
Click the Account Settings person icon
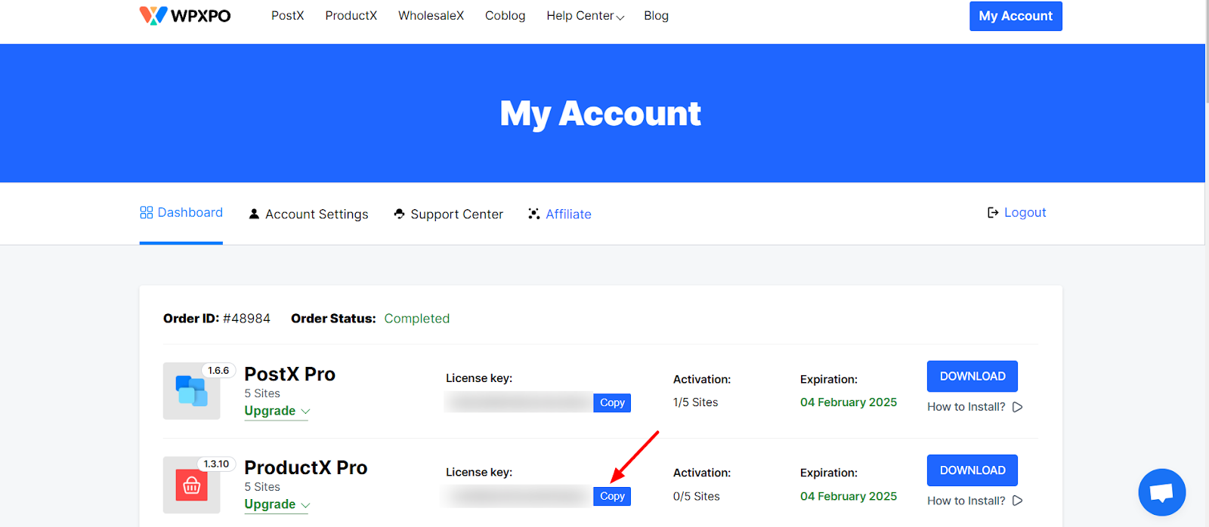(x=254, y=214)
